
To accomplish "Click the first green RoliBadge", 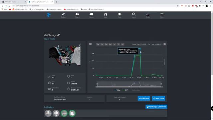I will (x=64, y=113).
